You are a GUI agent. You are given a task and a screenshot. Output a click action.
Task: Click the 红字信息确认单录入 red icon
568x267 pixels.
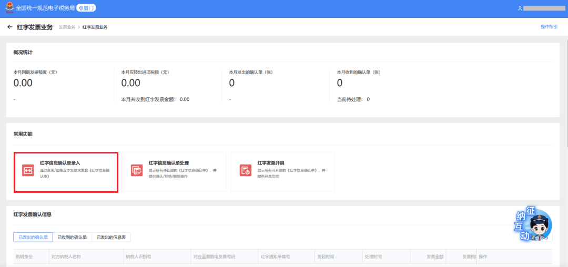(28, 170)
